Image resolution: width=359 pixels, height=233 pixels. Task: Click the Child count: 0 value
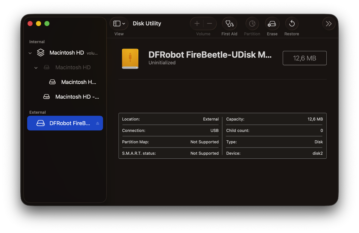322,130
